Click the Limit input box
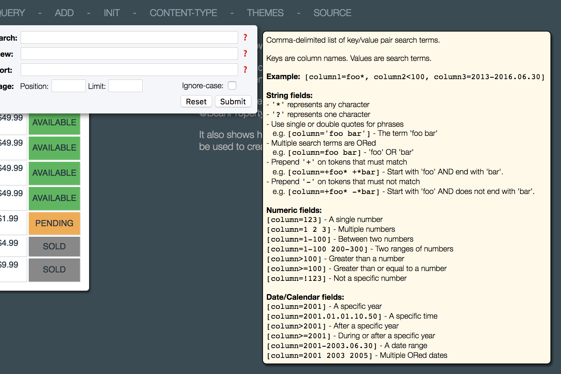561x374 pixels. tap(125, 85)
